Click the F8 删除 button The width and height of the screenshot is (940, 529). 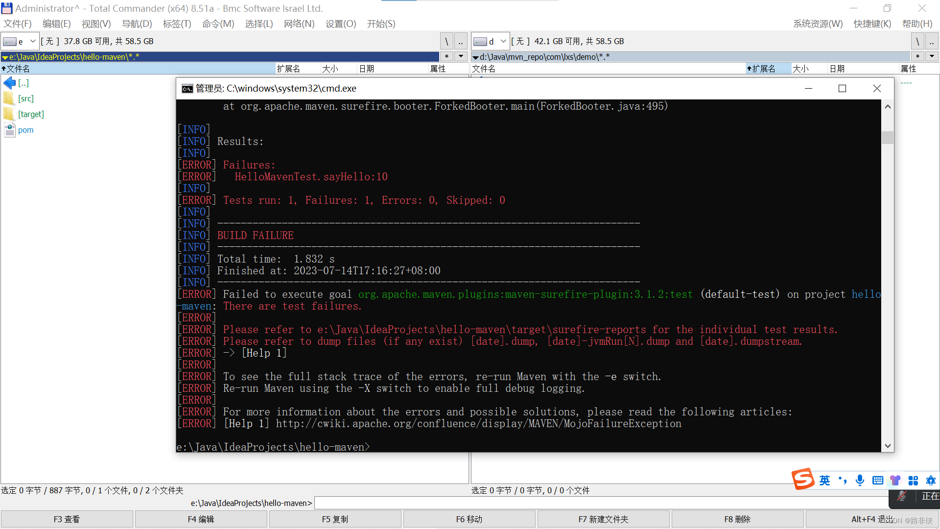coord(738,519)
